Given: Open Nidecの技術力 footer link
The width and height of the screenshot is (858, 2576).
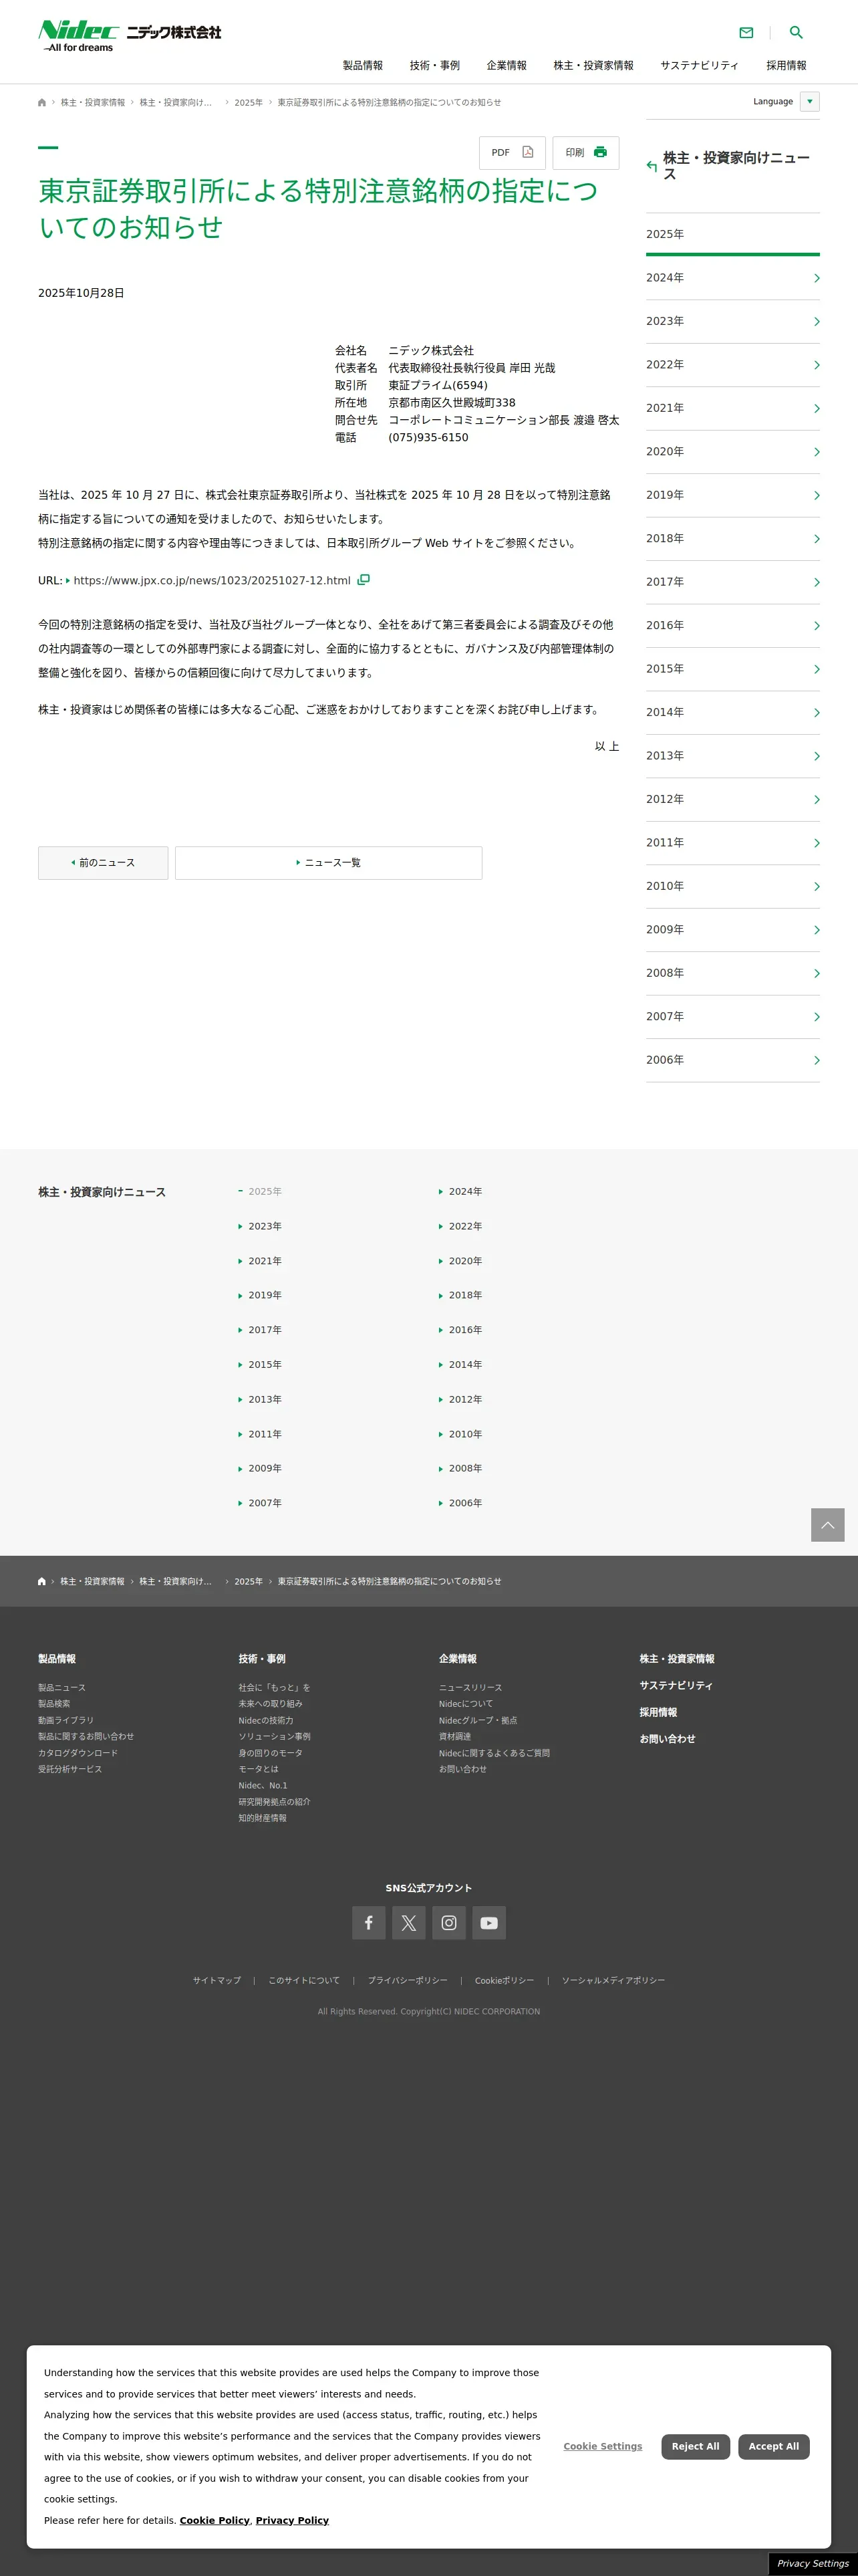Looking at the screenshot, I should point(266,1721).
